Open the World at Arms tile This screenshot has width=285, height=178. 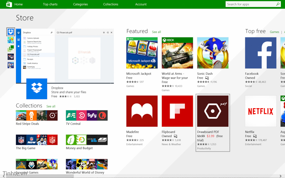pos(177,53)
